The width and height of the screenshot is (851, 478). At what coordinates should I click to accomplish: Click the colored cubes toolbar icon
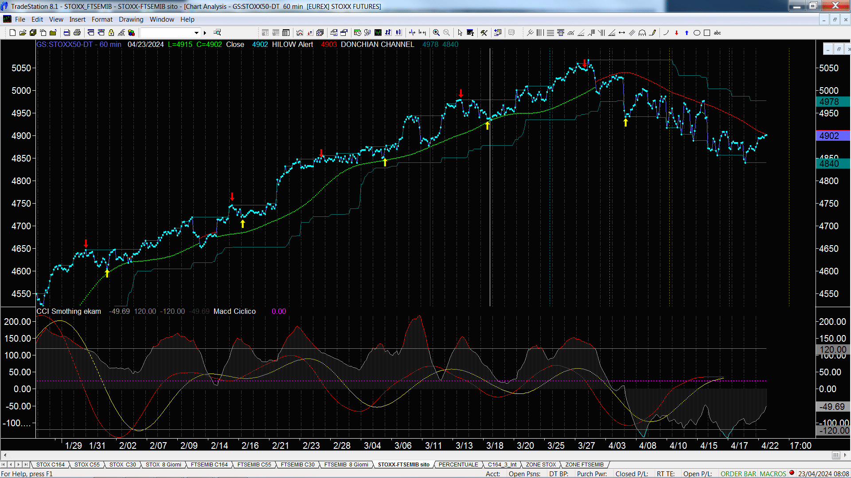(x=131, y=33)
